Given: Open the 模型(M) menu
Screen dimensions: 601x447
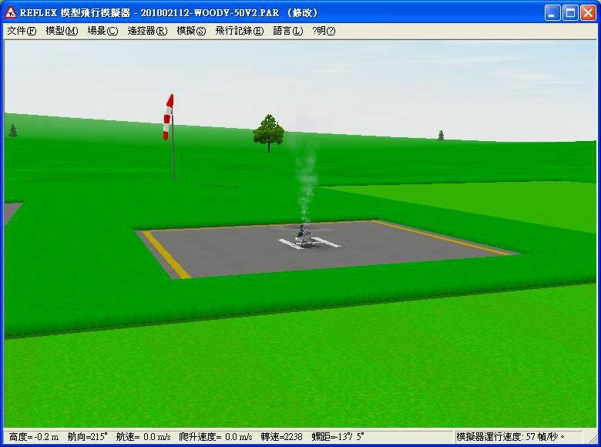Looking at the screenshot, I should [62, 31].
